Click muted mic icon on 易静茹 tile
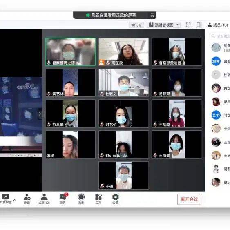The image size is (230, 230). pyautogui.click(x=155, y=94)
